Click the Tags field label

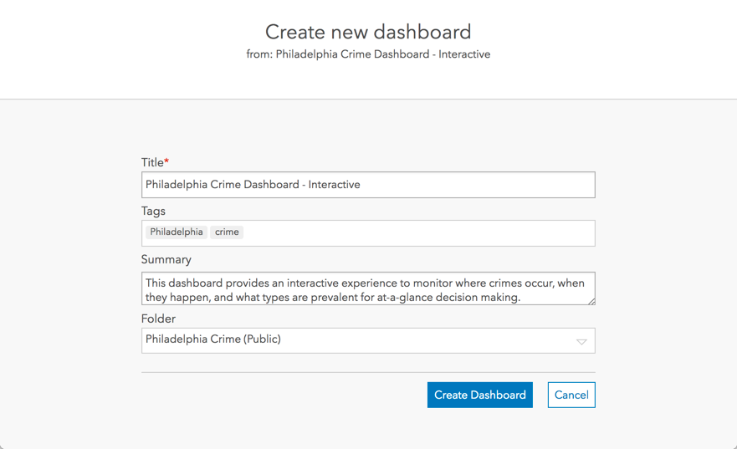pyautogui.click(x=153, y=212)
